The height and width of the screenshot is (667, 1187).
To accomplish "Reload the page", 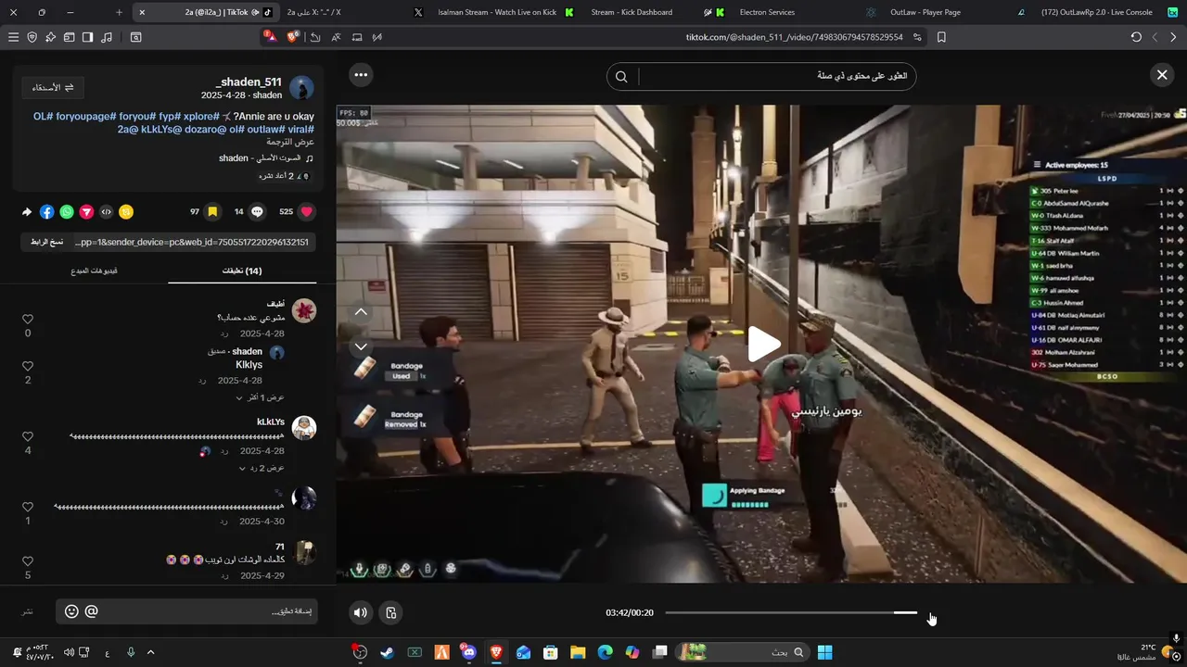I will 1136,37.
